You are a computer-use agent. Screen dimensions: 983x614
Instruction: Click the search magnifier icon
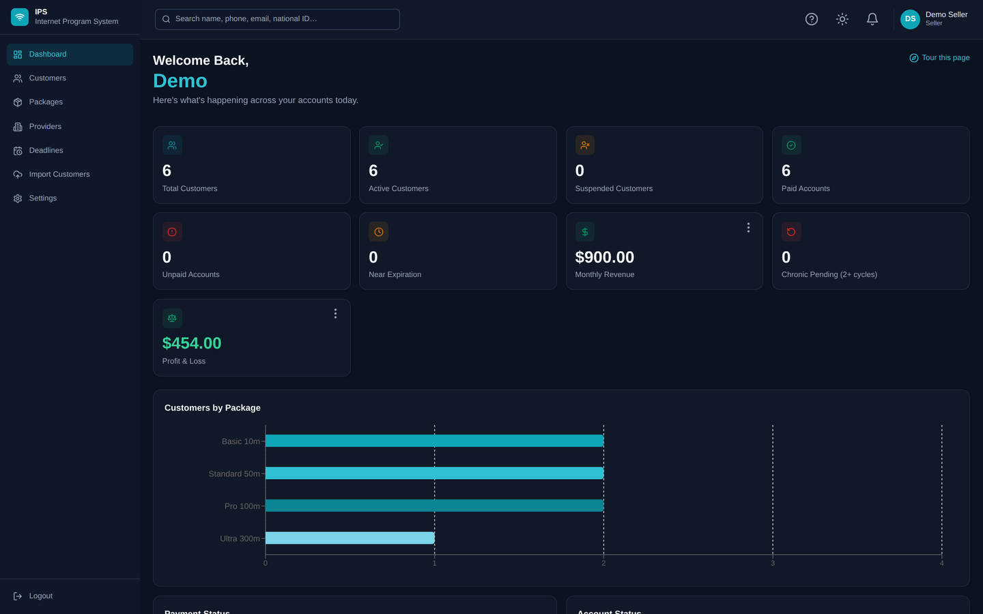(x=166, y=19)
